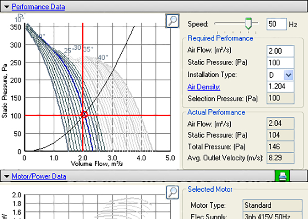
Task: Edit the Speed Hz value field
Action: pos(276,24)
